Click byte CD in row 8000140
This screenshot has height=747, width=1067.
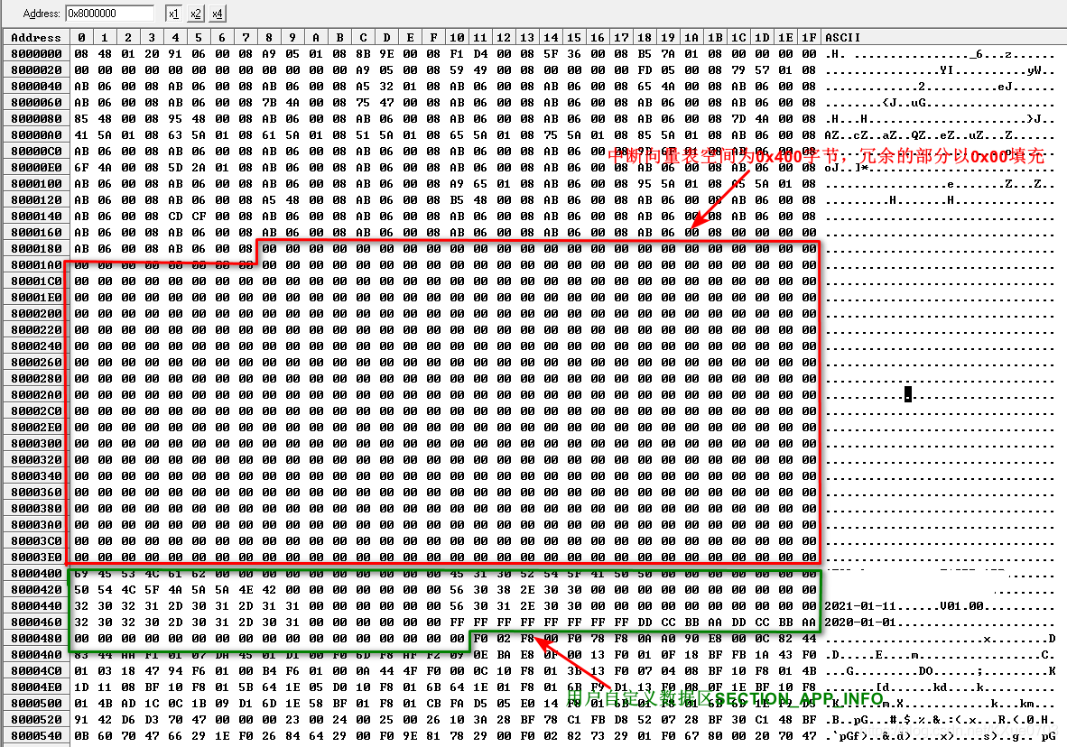point(175,217)
